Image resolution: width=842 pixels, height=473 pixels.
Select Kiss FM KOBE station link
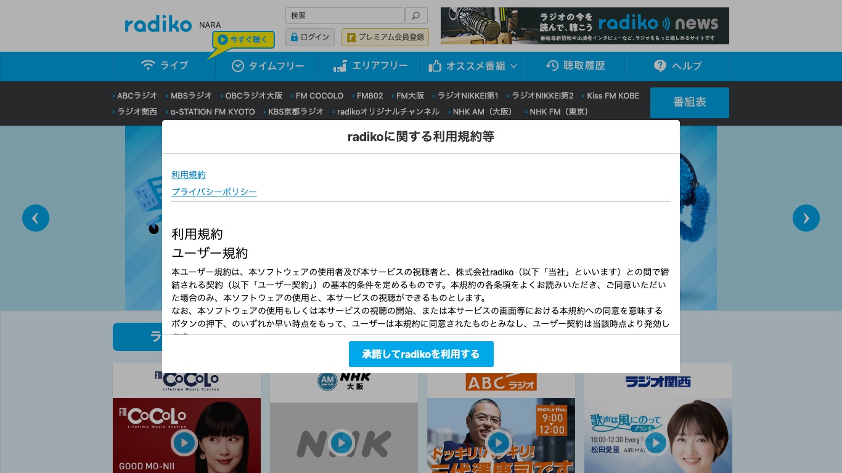click(613, 95)
